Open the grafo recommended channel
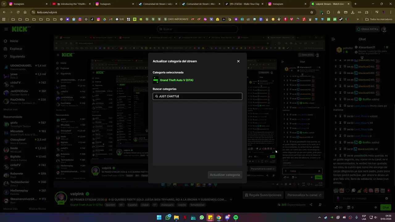 point(25,124)
